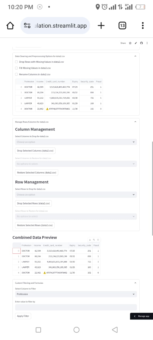Click Drop Selected Rows (data2.csv) button
This screenshot has height=340, width=153.
pos(33,203)
